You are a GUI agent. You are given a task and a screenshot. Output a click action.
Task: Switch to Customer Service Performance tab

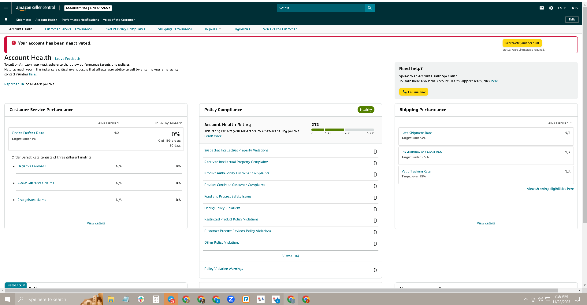[x=69, y=29]
